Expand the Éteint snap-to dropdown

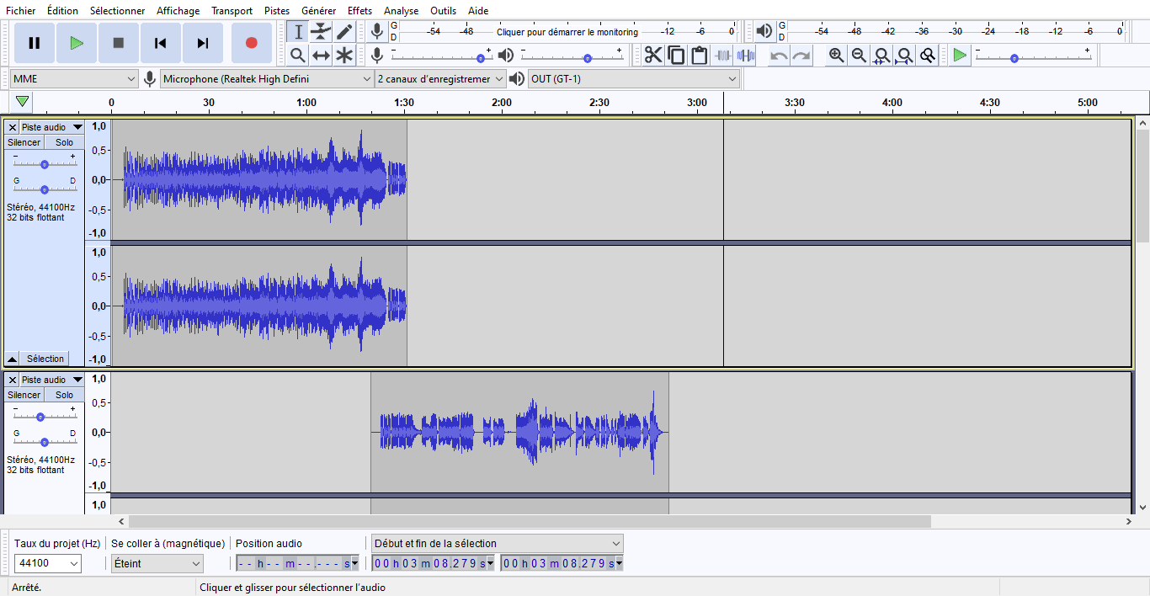[158, 564]
